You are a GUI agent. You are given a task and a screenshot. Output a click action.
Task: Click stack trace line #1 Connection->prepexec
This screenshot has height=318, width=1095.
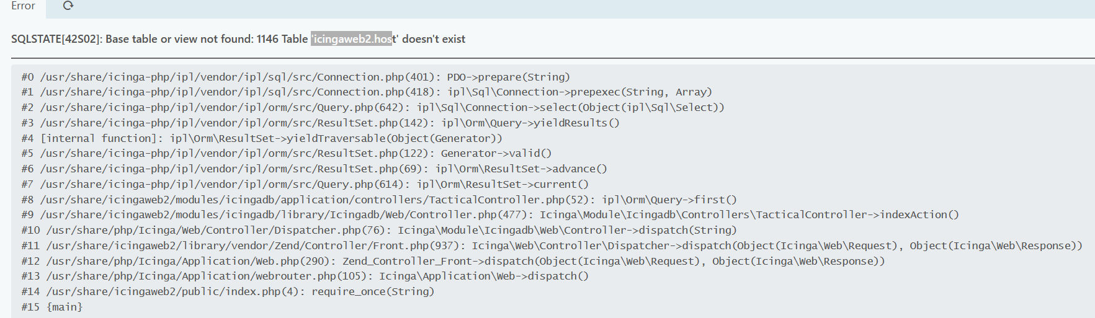[367, 92]
